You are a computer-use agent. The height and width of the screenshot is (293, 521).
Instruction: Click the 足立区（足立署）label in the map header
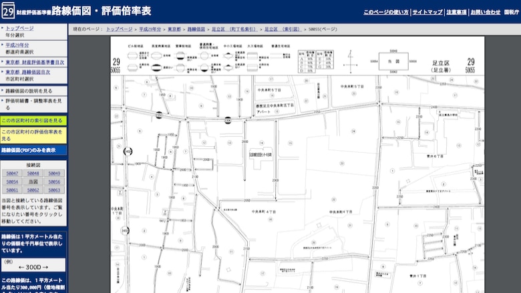click(441, 66)
